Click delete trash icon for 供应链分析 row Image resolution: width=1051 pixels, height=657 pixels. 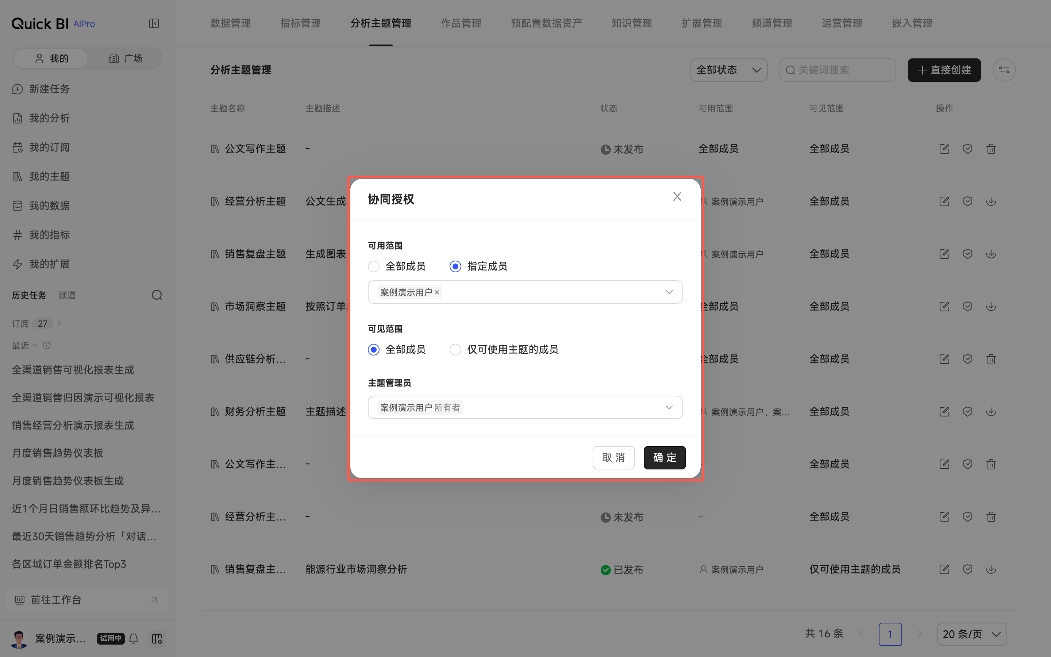click(x=991, y=360)
